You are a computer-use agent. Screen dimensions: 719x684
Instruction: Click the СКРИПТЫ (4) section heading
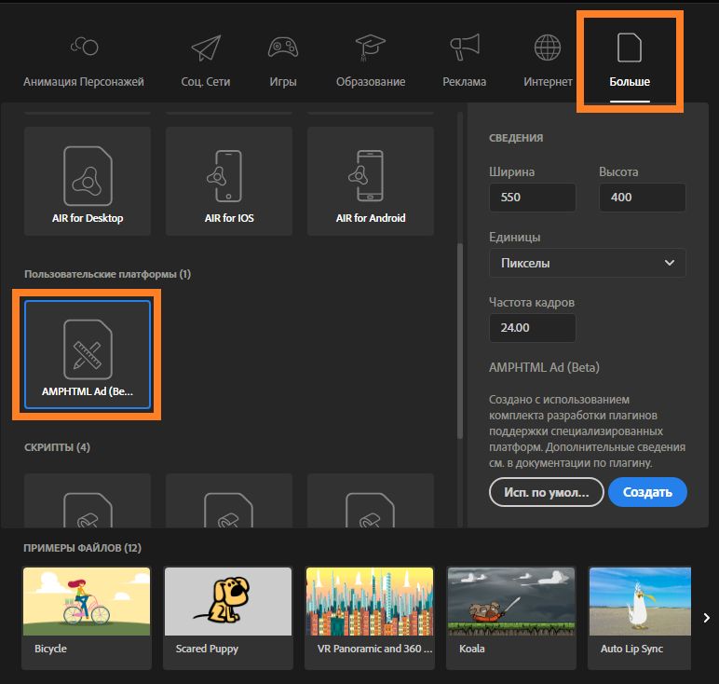(x=58, y=447)
